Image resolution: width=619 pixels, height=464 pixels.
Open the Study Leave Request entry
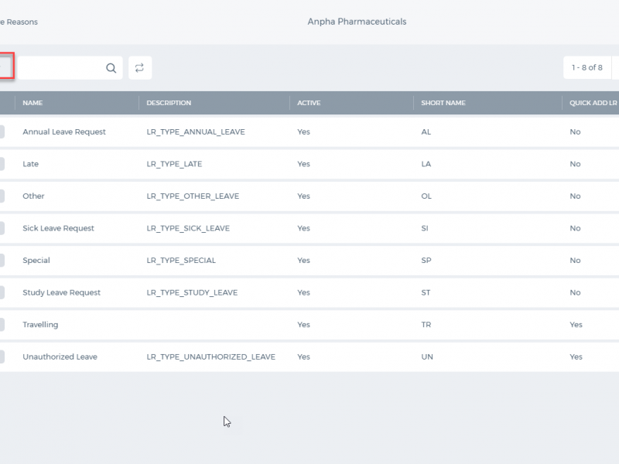(x=62, y=292)
